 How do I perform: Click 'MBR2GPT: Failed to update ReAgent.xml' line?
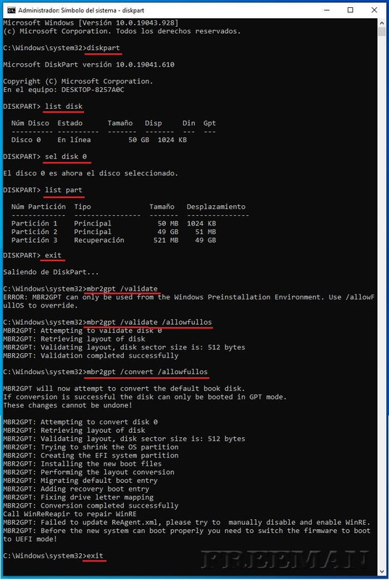187,522
